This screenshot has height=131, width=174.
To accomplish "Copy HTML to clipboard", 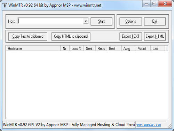I will coord(71,36).
